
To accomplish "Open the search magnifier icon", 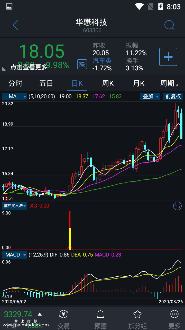I will point(169,25).
